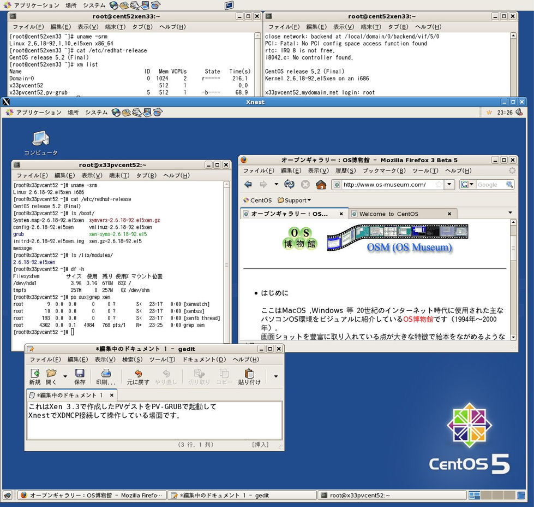The image size is (534, 507).
Task: Click the Xnest panel web browser launcher
Action: (x=116, y=113)
